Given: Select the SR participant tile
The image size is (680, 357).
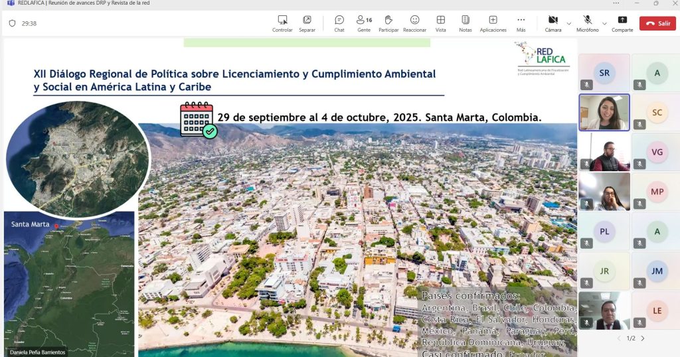Looking at the screenshot, I should coord(604,73).
